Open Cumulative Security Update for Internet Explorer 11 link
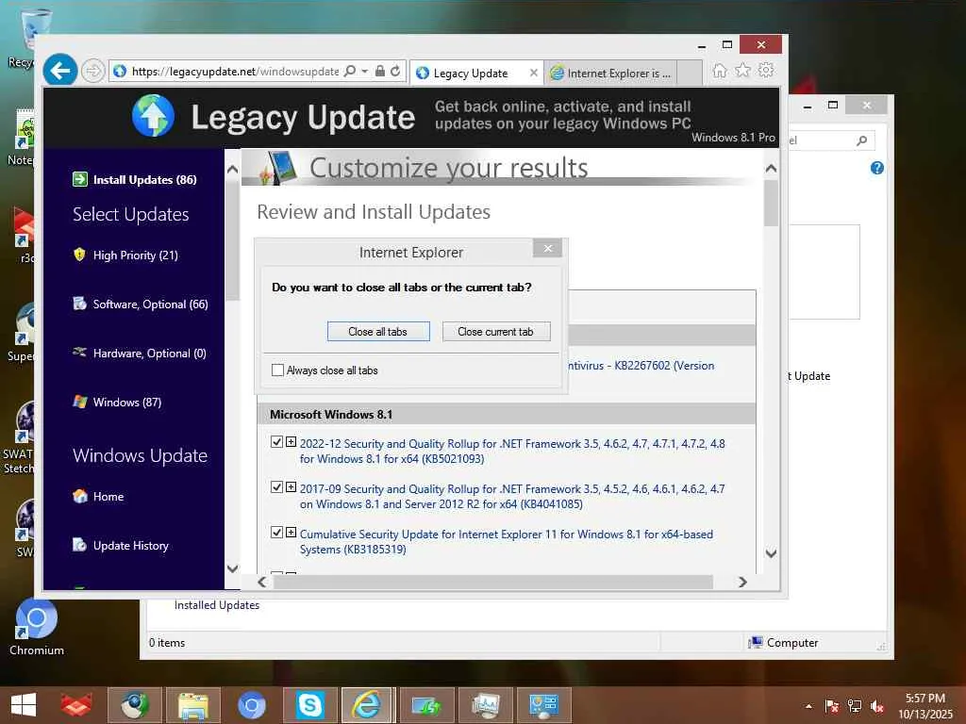Image resolution: width=966 pixels, height=724 pixels. pos(506,542)
